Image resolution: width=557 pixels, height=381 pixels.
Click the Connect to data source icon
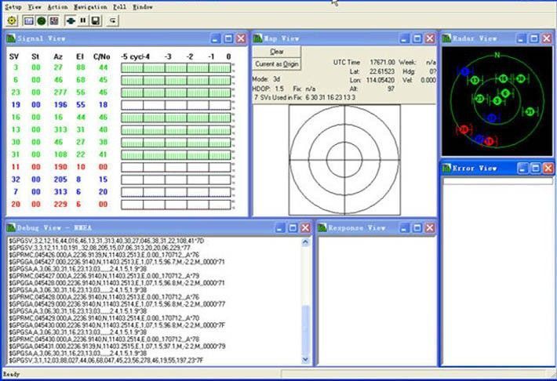coord(71,20)
